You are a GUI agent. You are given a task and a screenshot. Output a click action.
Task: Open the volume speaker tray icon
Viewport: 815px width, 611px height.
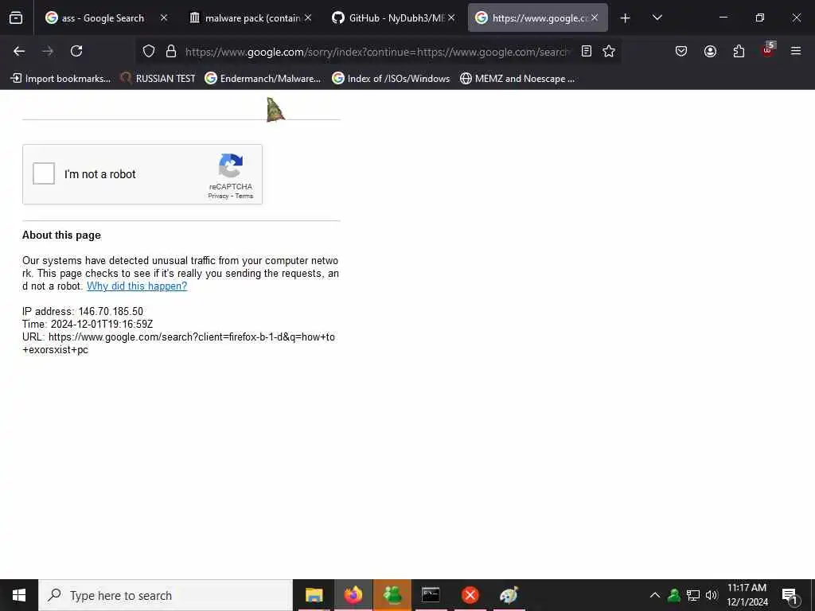click(712, 595)
